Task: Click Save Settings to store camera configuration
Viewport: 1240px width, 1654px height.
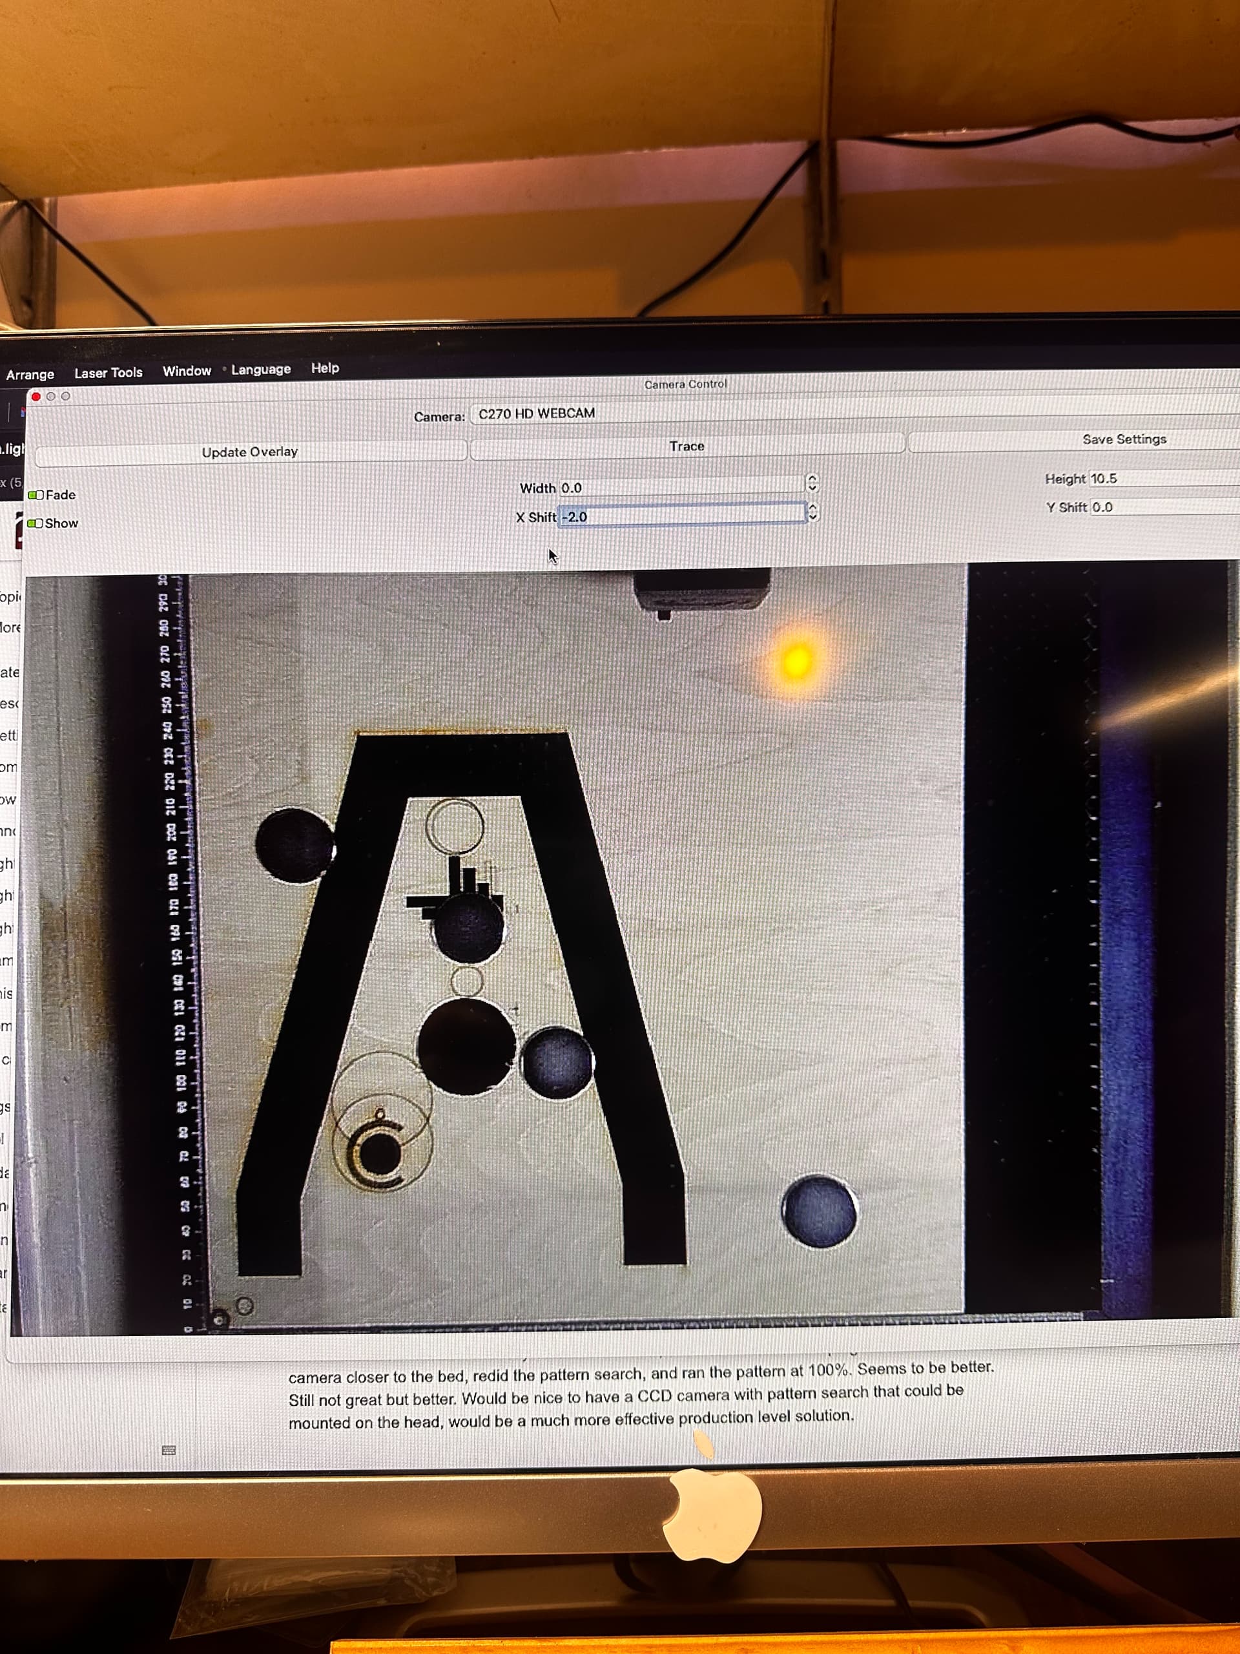Action: point(1123,440)
